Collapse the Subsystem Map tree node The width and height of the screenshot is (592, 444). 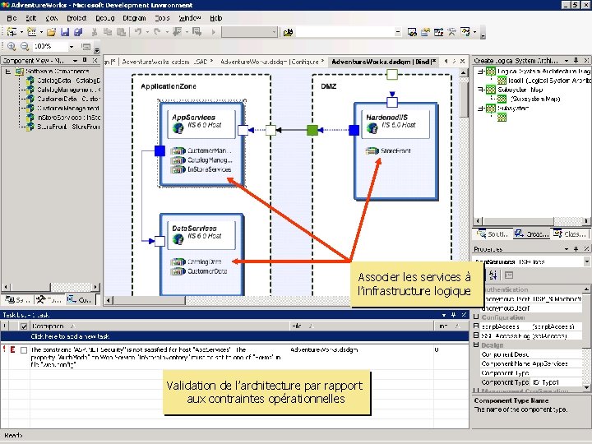479,90
